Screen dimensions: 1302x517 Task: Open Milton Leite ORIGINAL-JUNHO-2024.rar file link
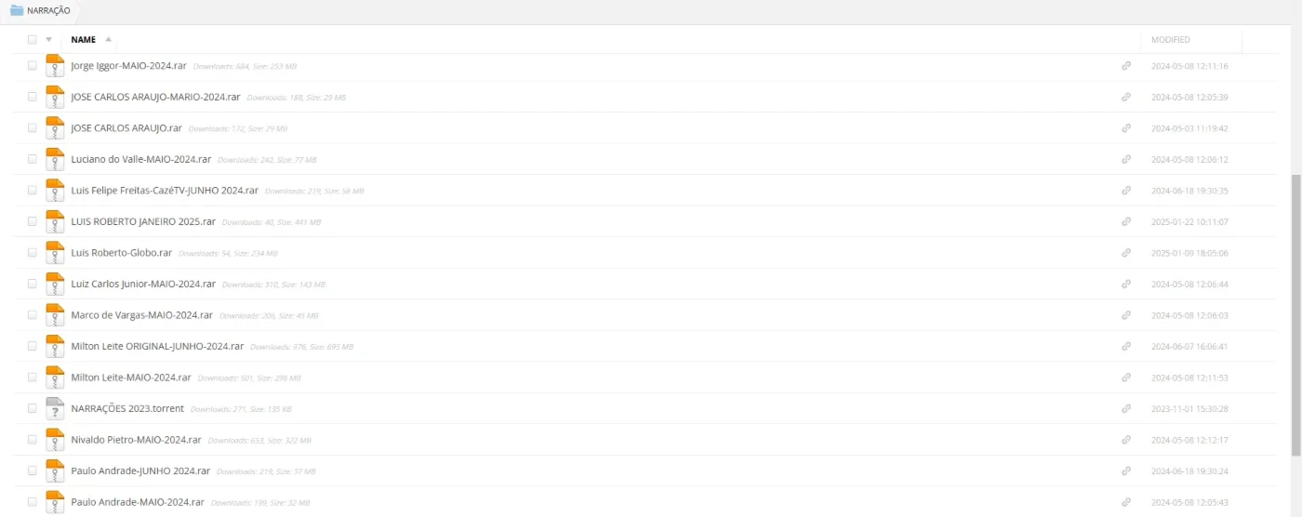coord(157,346)
